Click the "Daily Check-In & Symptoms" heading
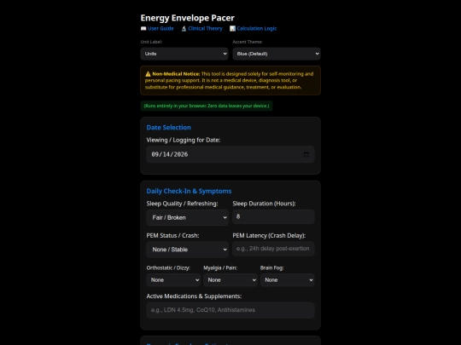The width and height of the screenshot is (461, 345). (189, 191)
